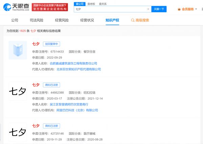The width and height of the screenshot is (203, 144).
Task: Open the second 七夕 trademark image
Action: [x=18, y=91]
